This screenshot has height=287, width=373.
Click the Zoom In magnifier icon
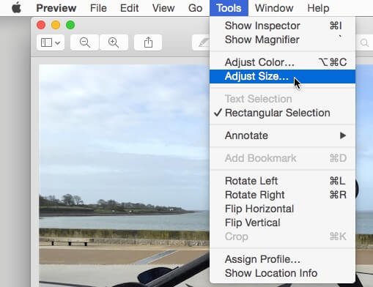[114, 42]
